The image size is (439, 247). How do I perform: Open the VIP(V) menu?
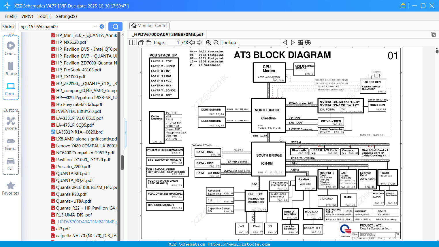[x=27, y=16]
